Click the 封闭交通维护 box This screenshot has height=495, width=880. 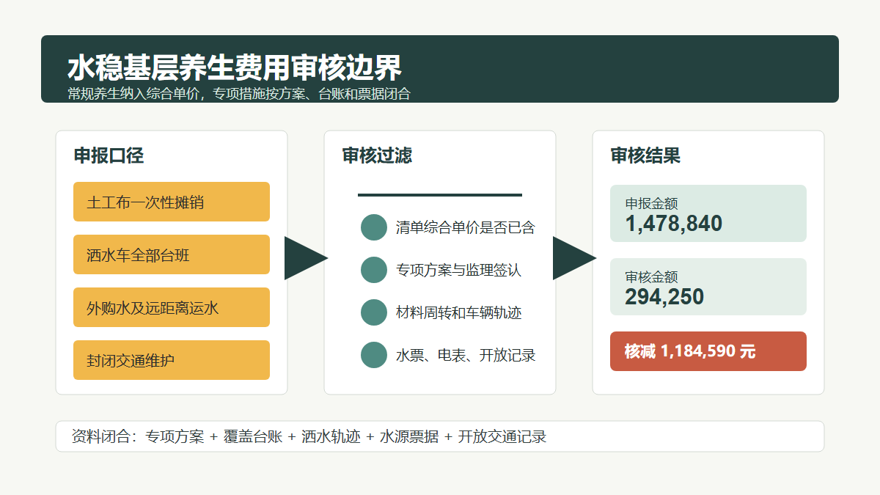pyautogui.click(x=172, y=360)
